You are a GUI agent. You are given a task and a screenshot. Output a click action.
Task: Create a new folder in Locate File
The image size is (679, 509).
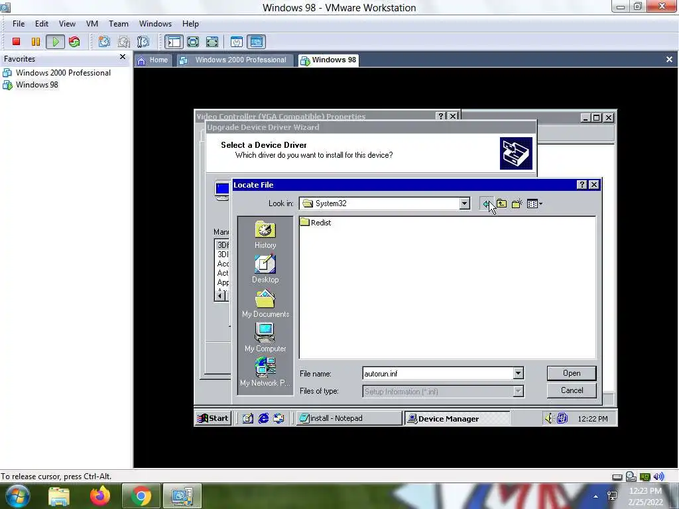(x=517, y=203)
